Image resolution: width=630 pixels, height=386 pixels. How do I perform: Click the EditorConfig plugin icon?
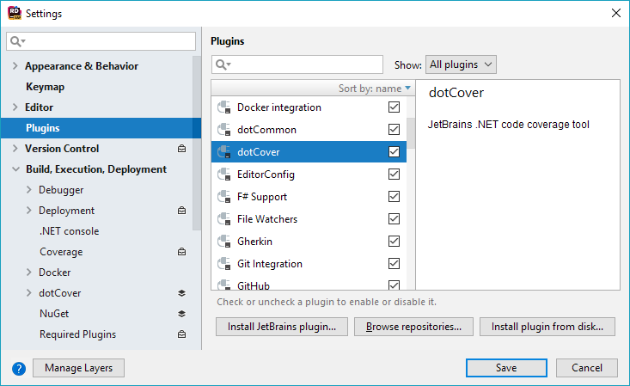[x=223, y=175]
